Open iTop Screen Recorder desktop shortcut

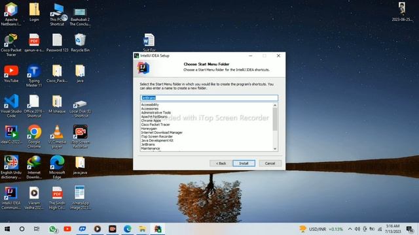80,136
